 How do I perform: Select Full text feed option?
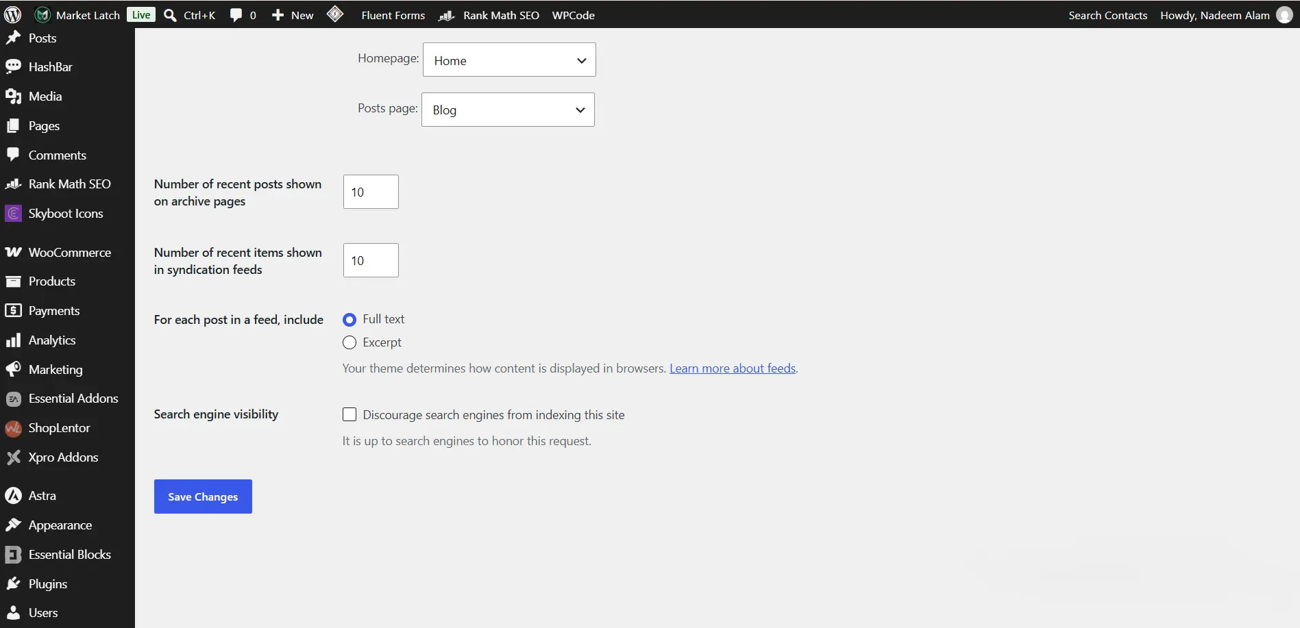click(x=349, y=320)
